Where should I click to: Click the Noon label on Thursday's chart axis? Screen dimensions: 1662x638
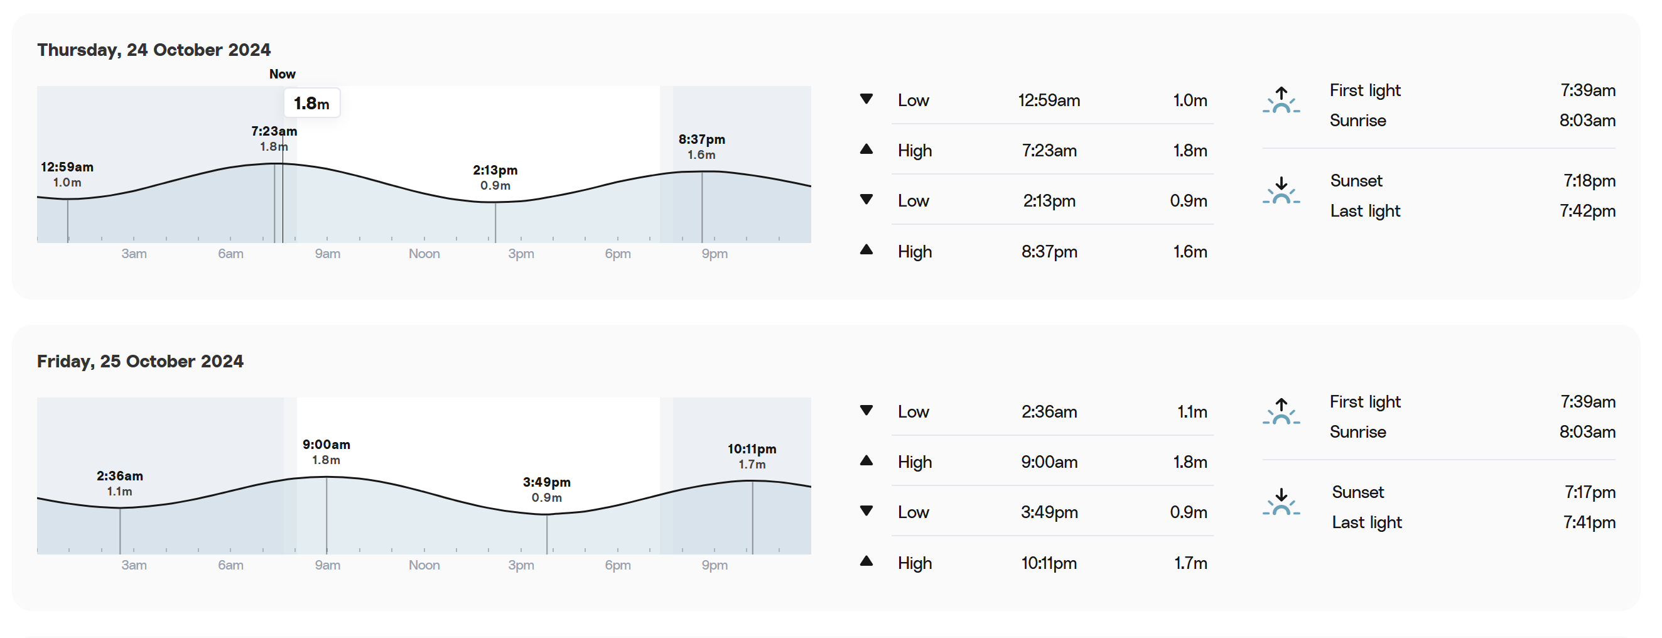pos(424,254)
